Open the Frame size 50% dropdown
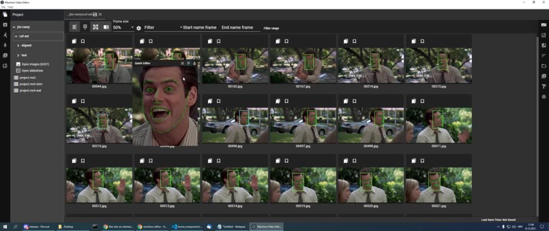This screenshot has width=549, height=231. (123, 28)
